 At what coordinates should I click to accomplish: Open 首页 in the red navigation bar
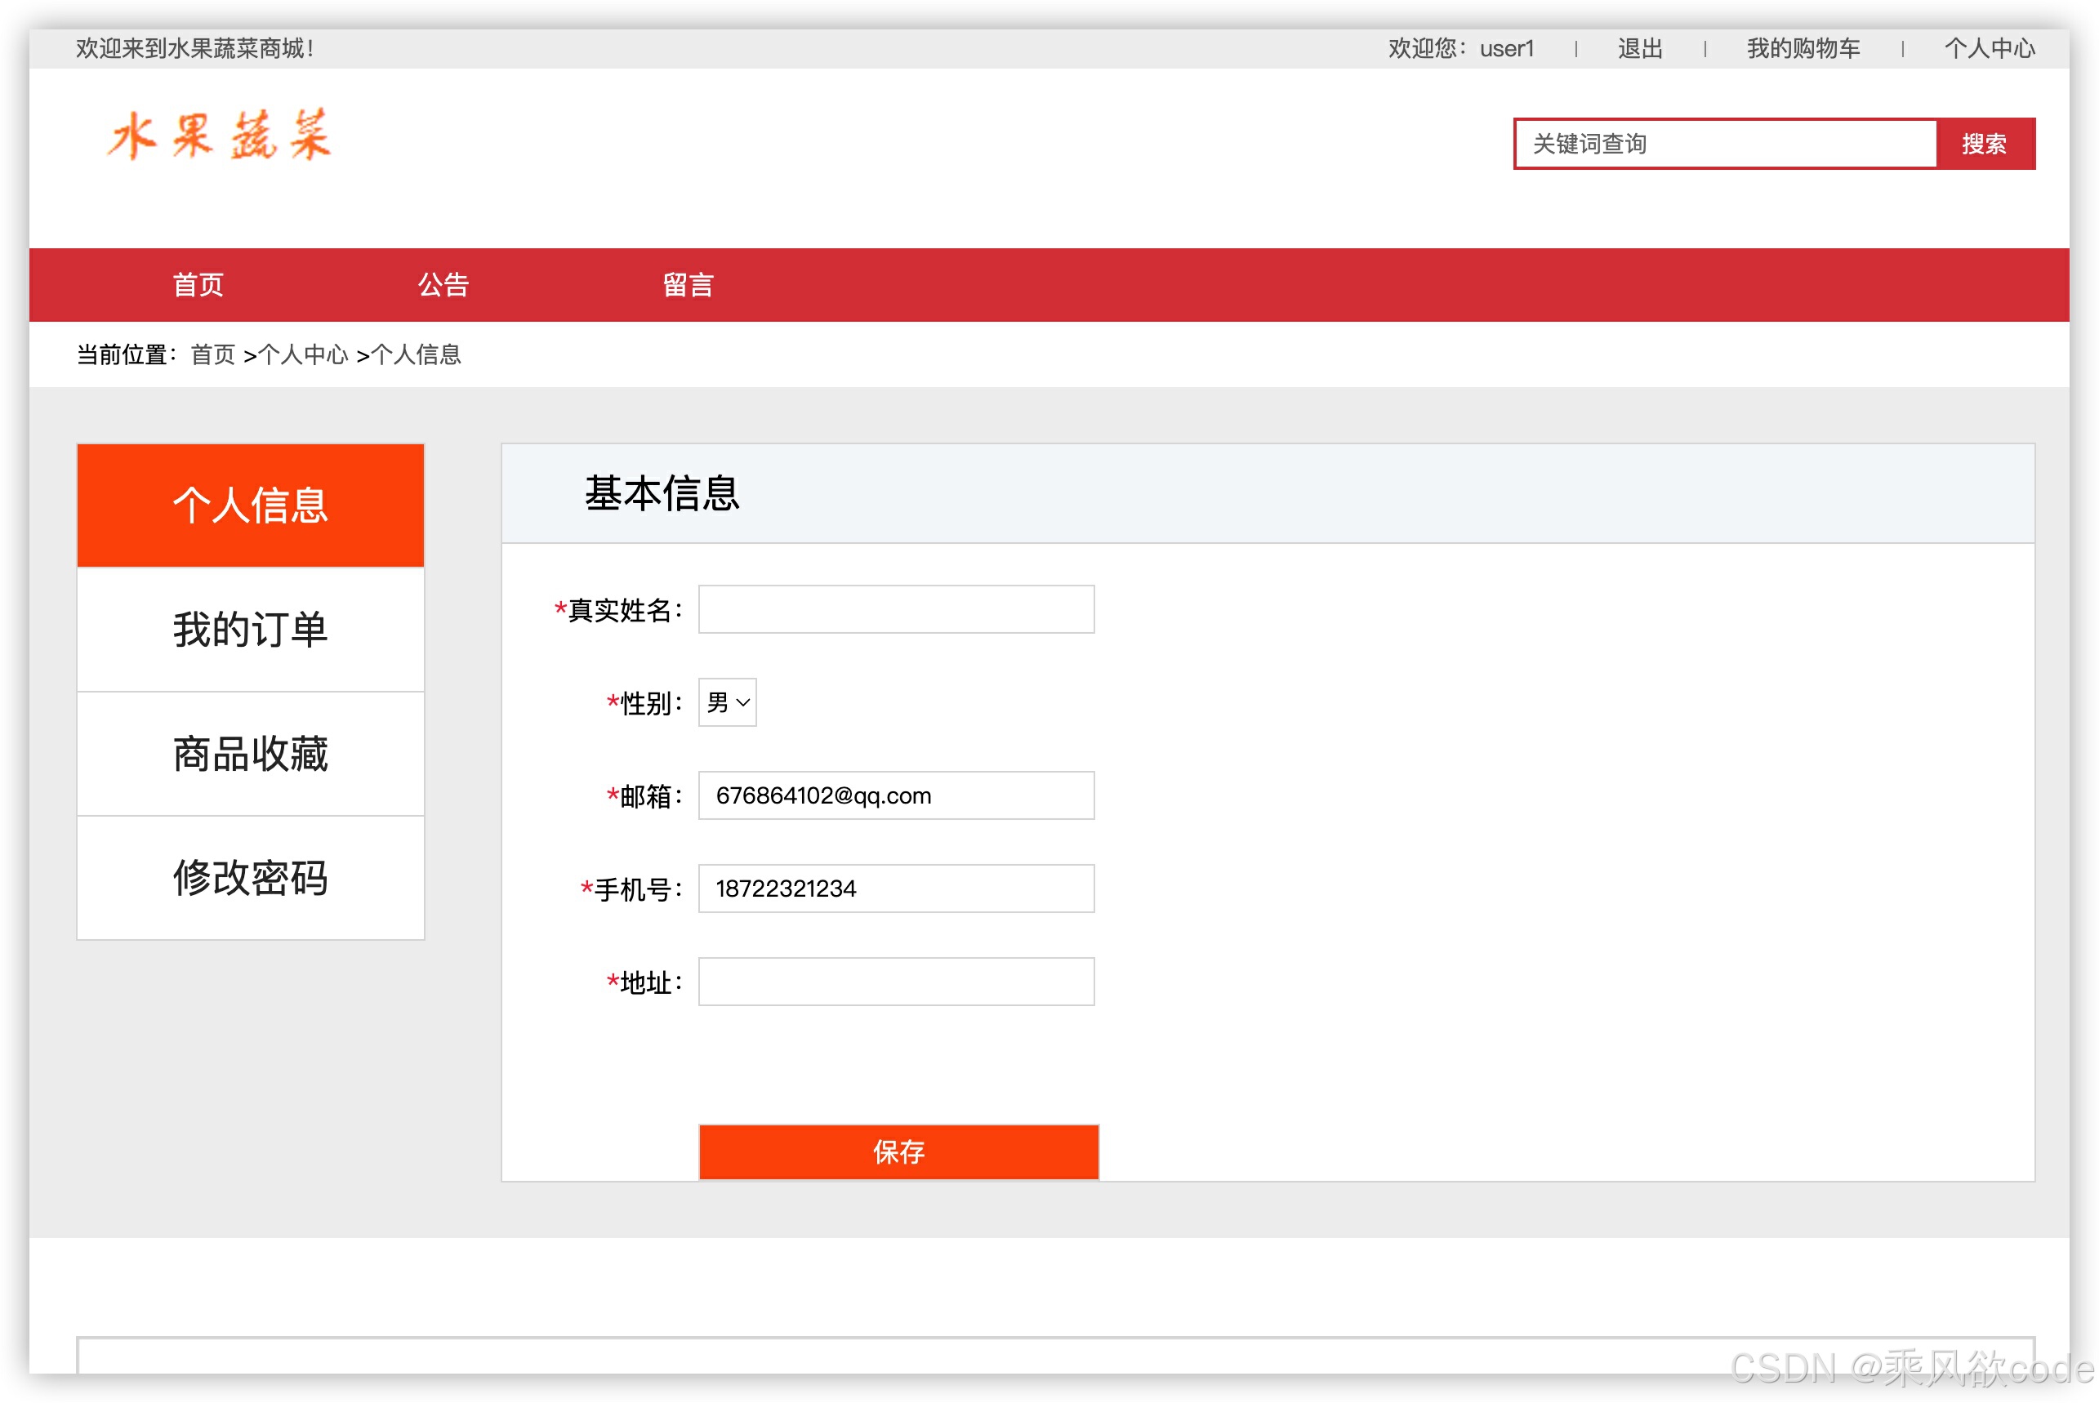point(198,284)
